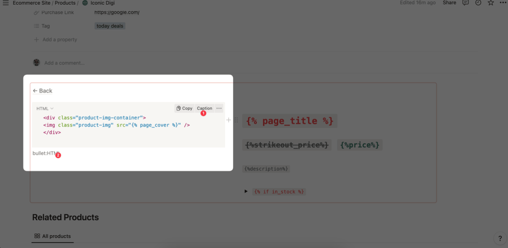
Task: Click the {%price%} code text
Action: pos(360,145)
